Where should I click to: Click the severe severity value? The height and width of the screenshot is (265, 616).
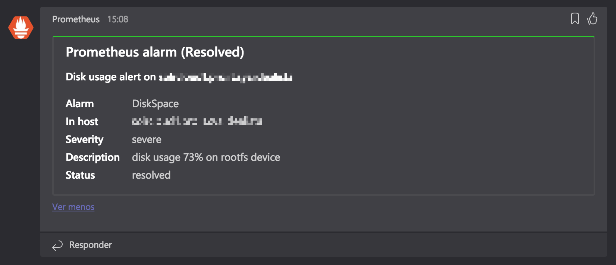point(147,140)
